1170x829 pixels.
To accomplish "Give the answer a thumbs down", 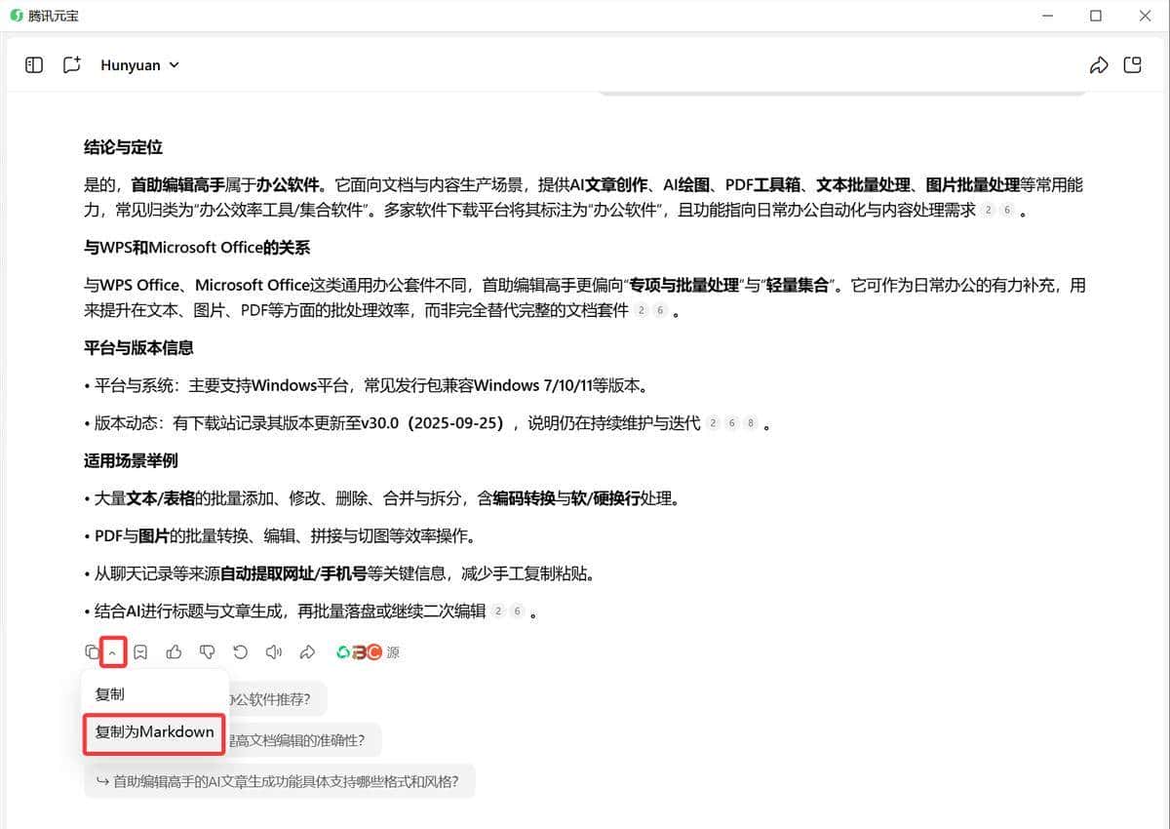I will pyautogui.click(x=207, y=651).
